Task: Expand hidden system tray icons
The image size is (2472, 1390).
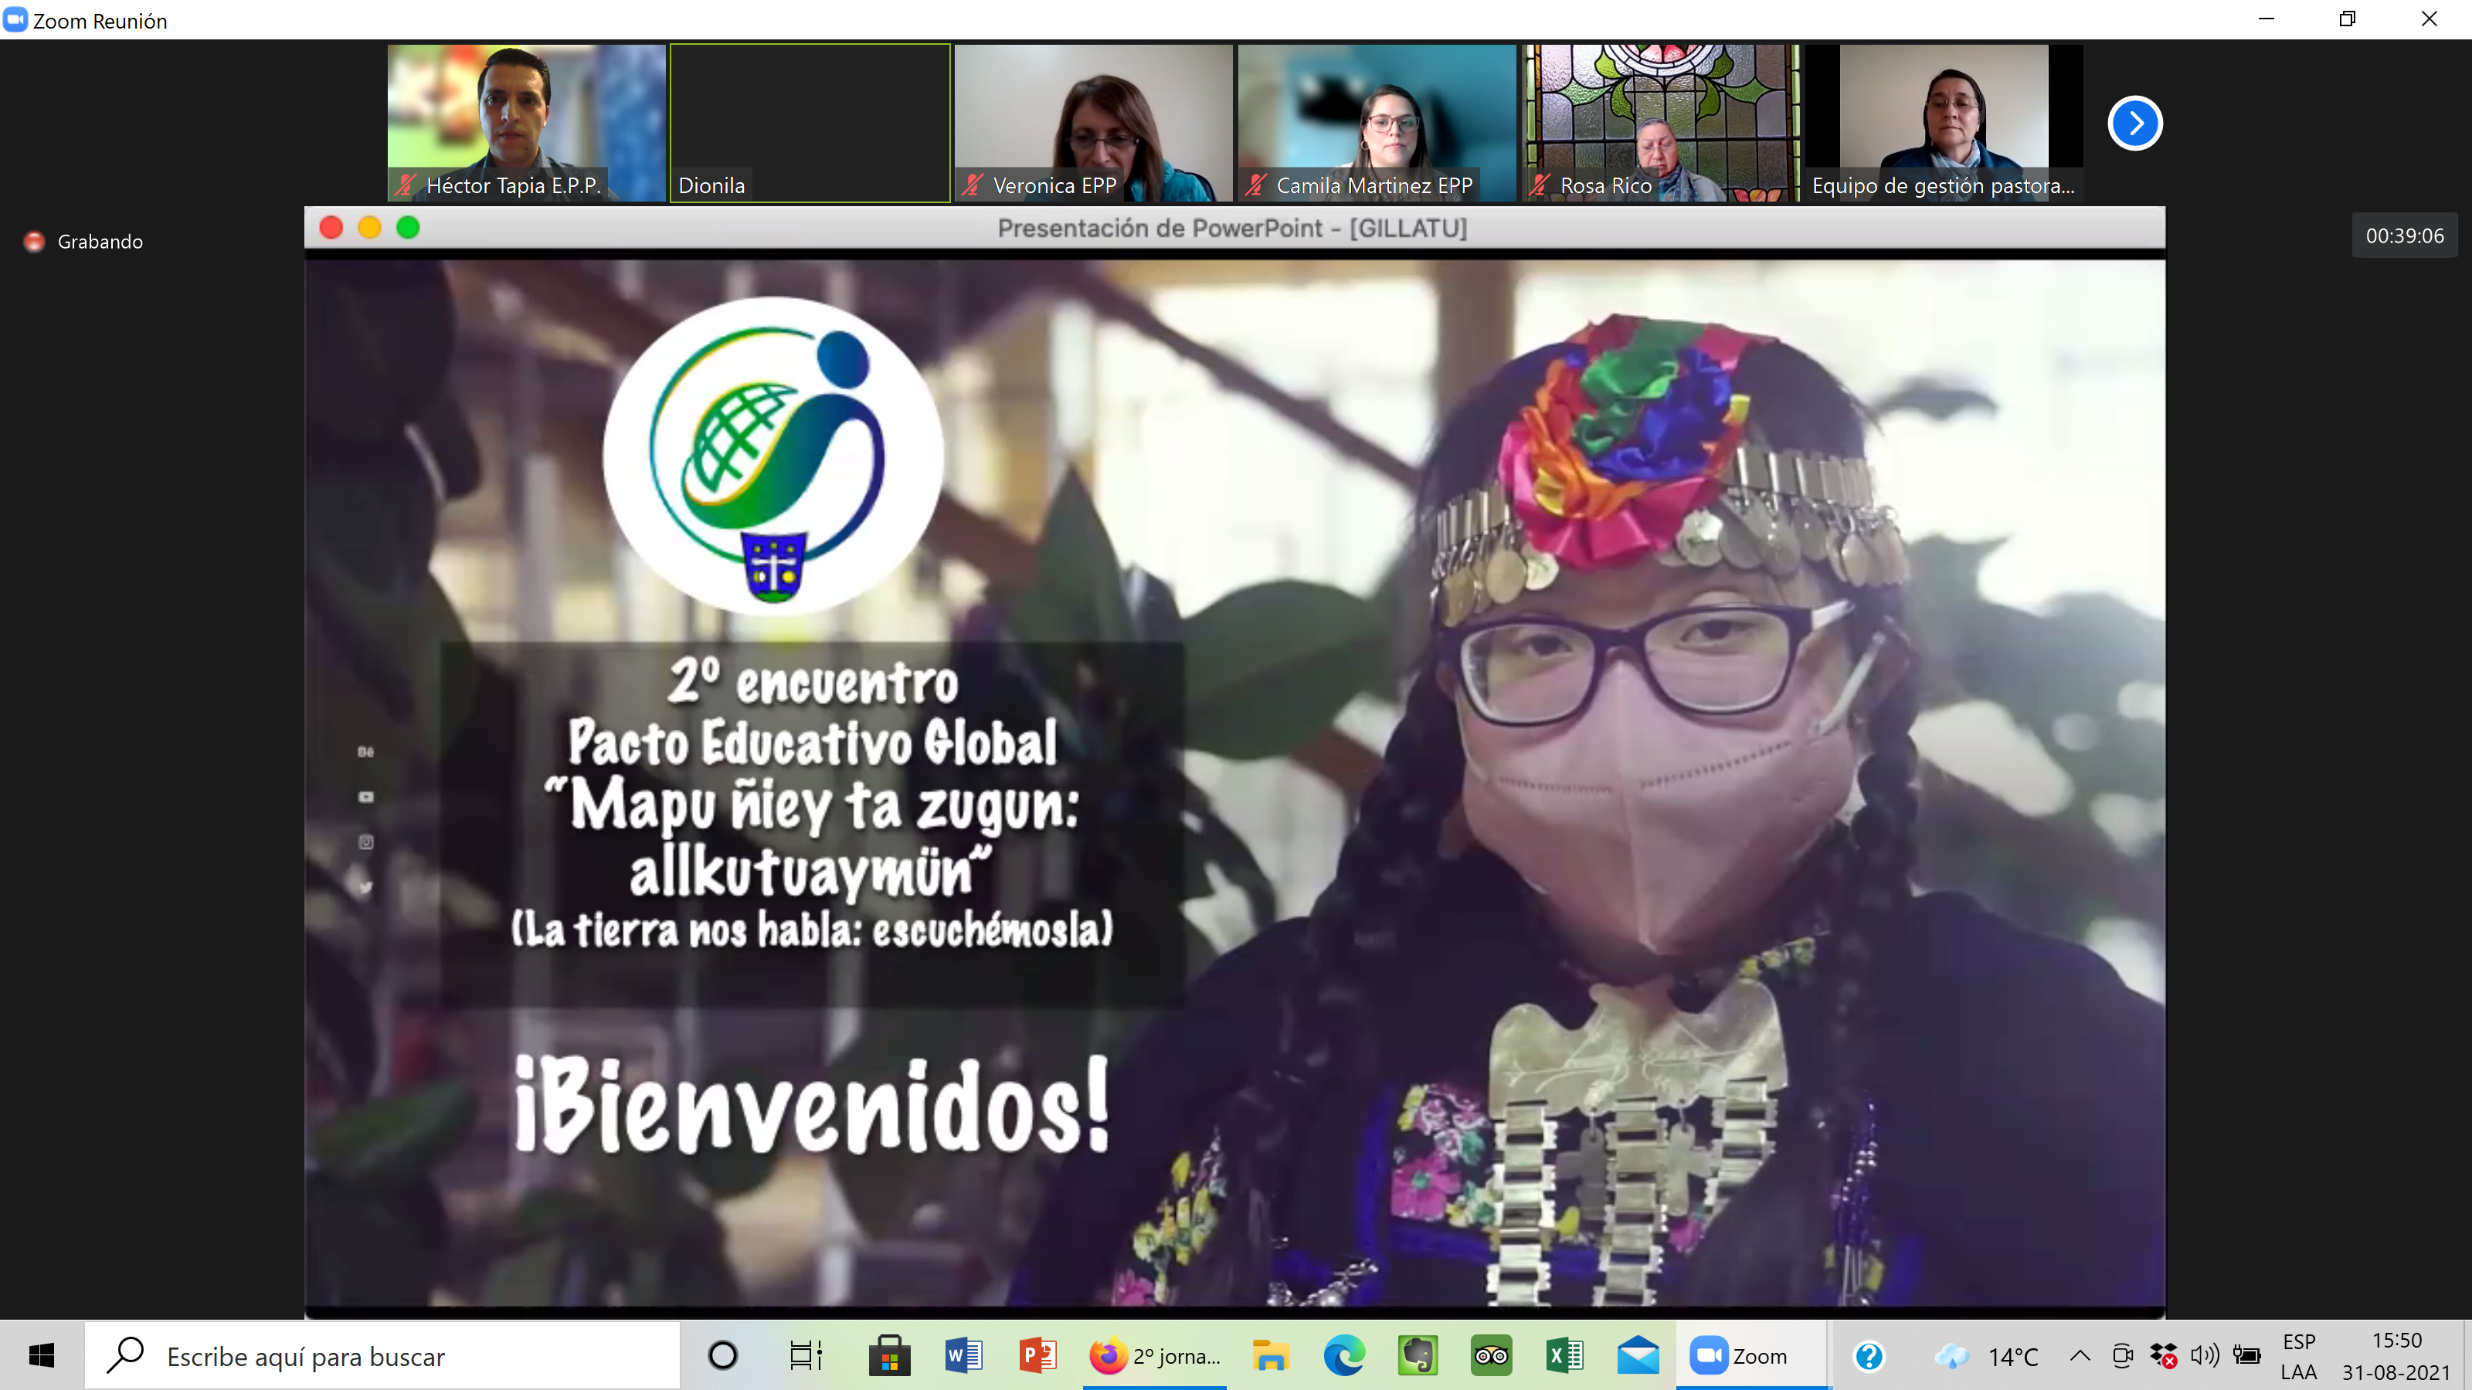Action: point(2080,1355)
